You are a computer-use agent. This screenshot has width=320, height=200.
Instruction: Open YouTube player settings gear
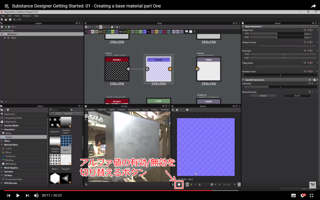[303, 196]
